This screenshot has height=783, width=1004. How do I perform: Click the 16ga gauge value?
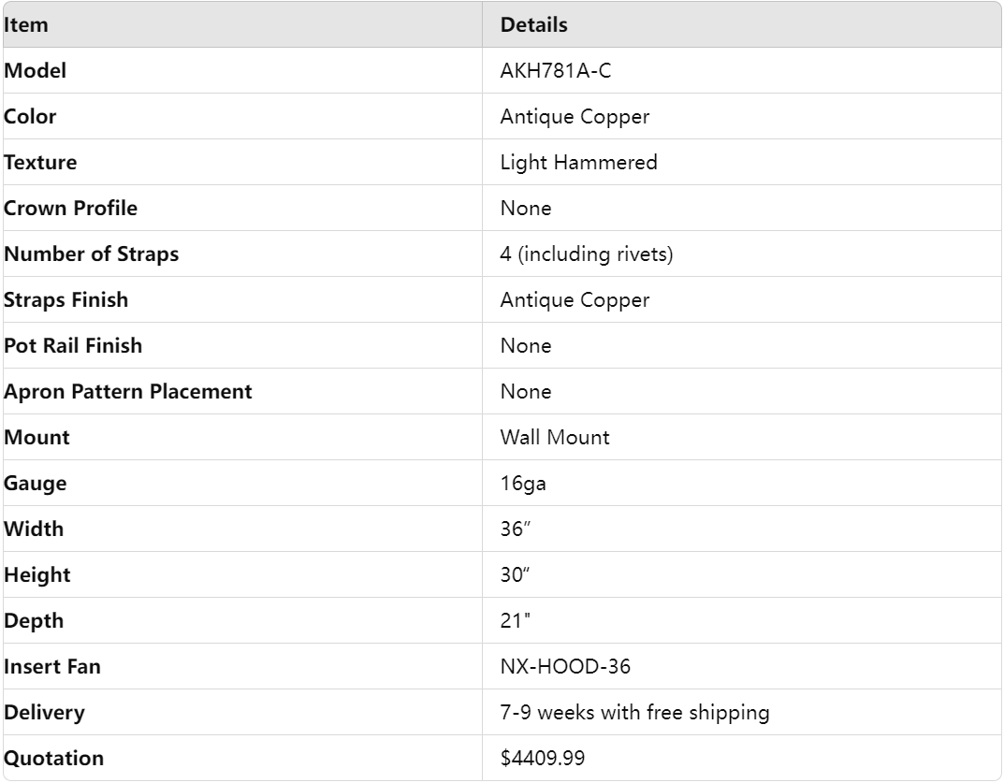coord(517,484)
